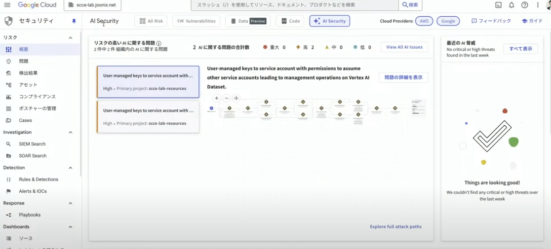Zoom out on the attack path graph
This screenshot has width=551, height=249.
(x=227, y=98)
